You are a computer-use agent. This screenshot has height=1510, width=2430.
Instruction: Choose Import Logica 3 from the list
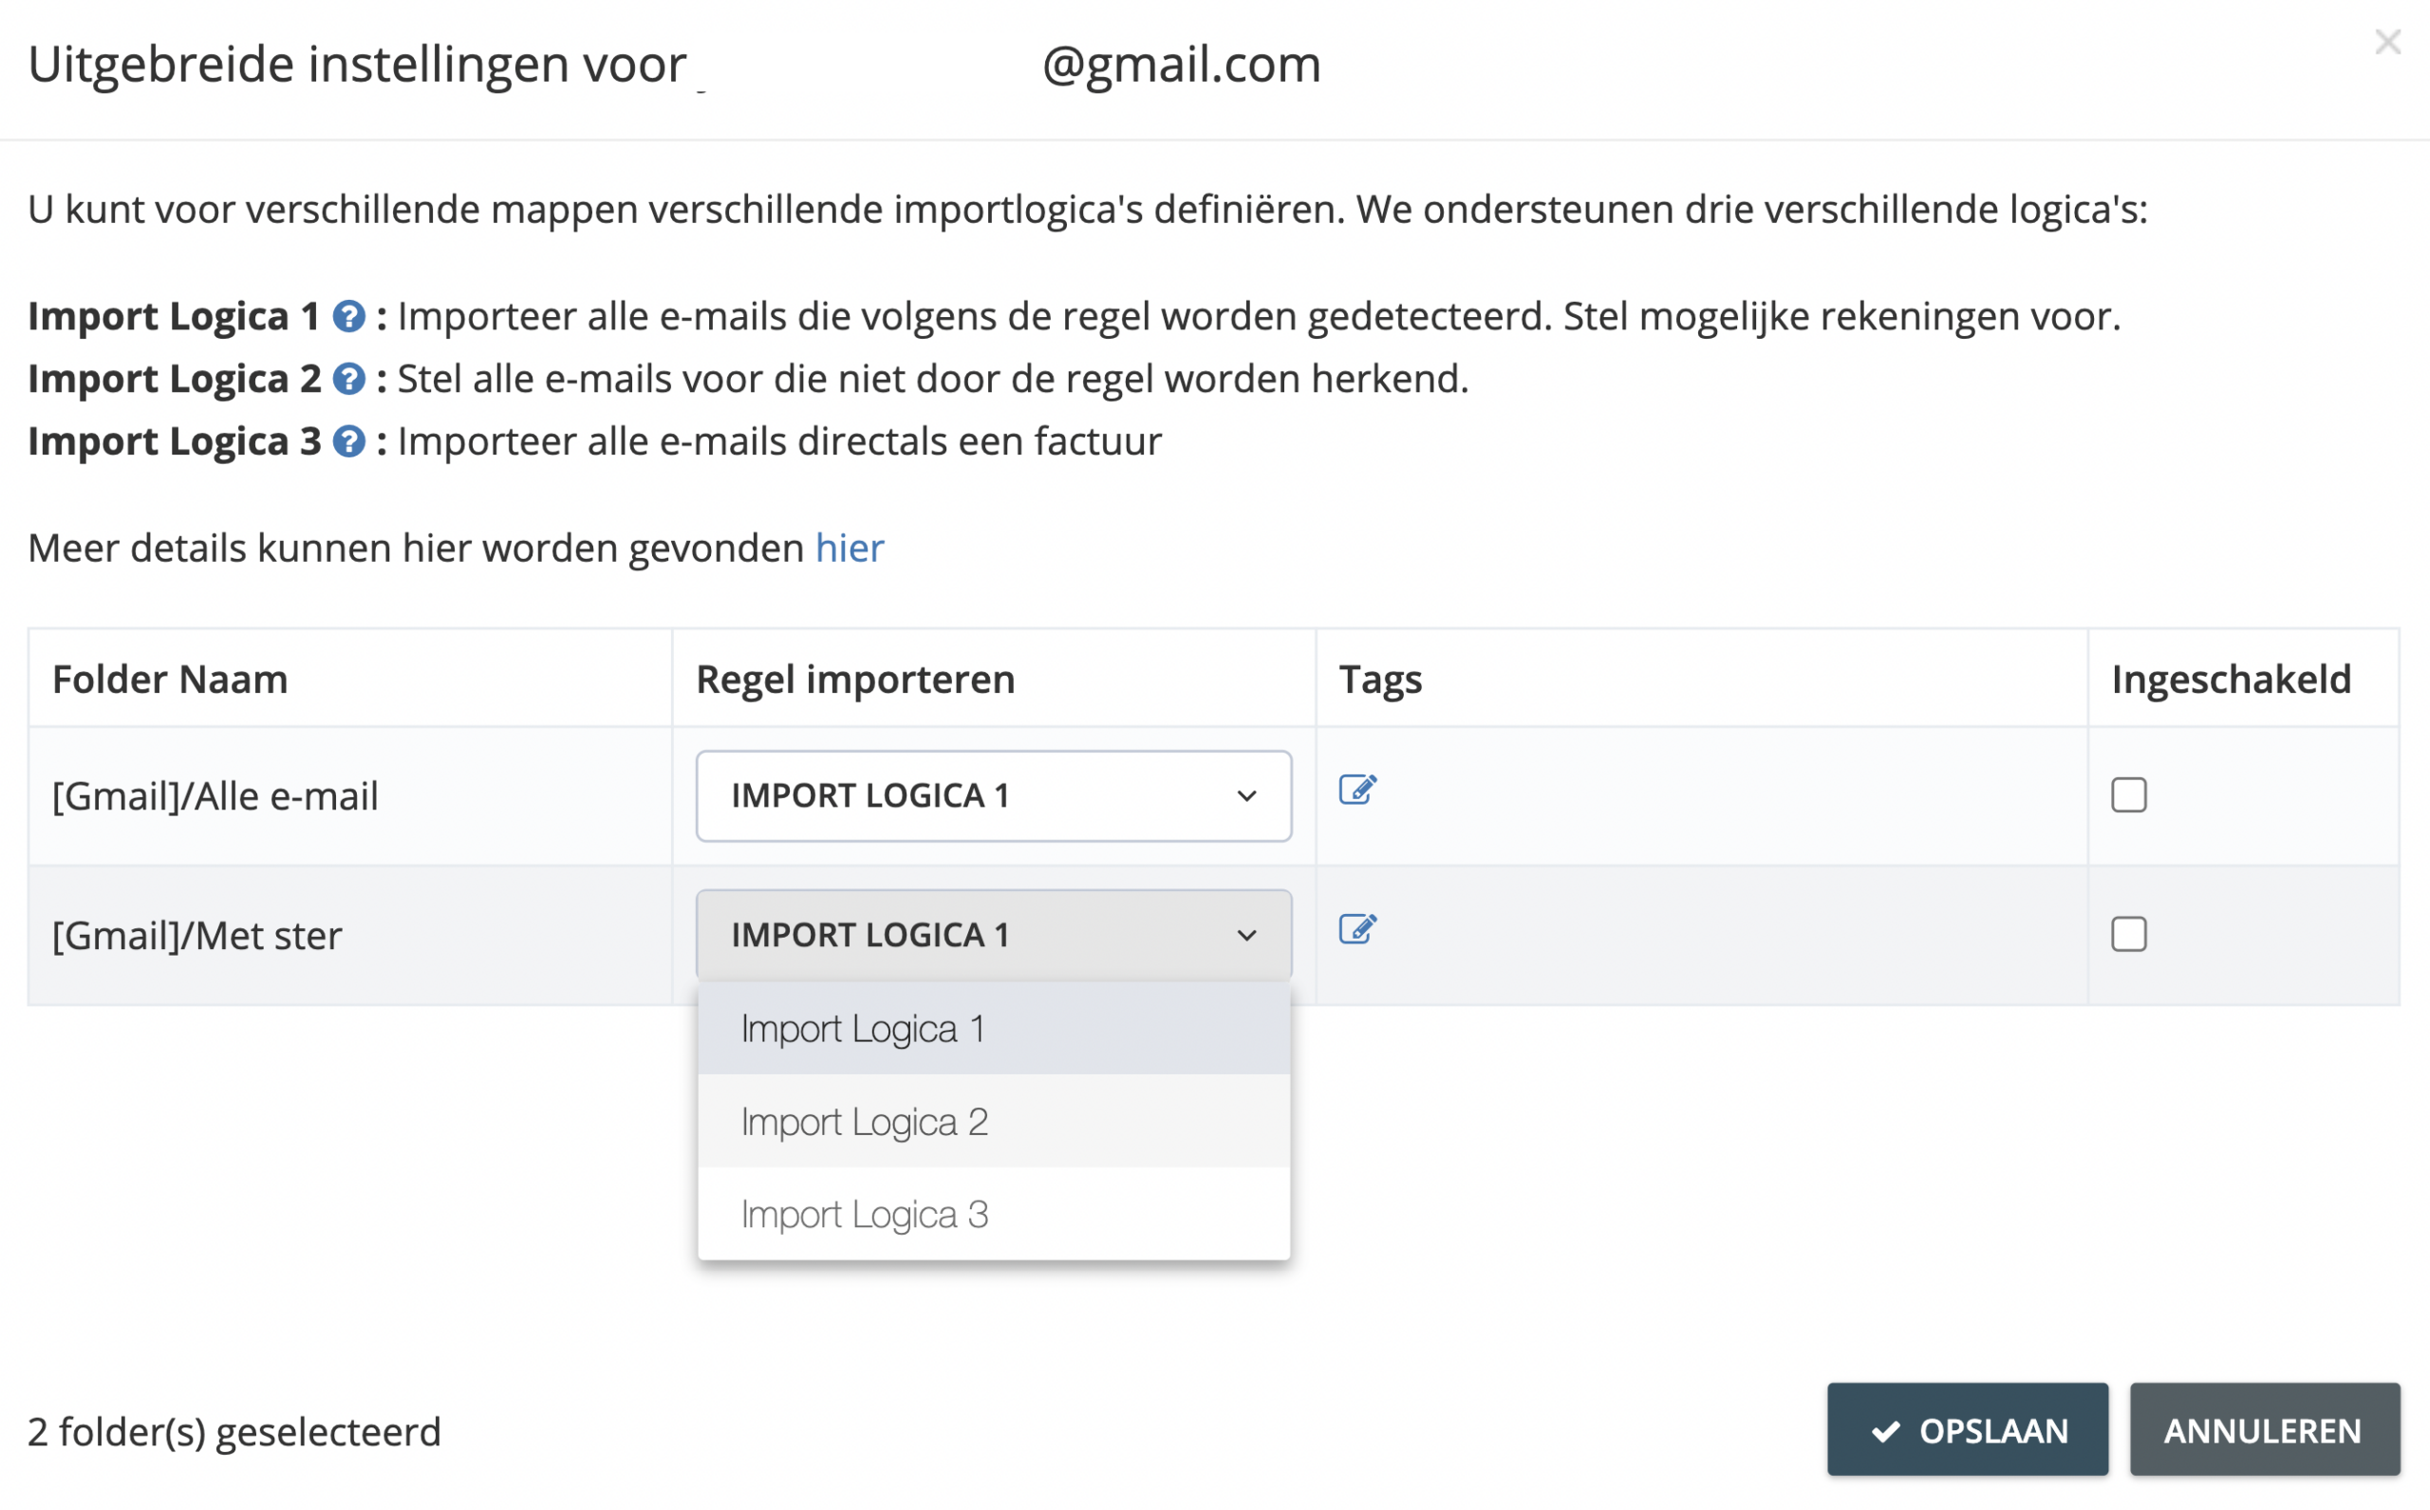coord(994,1215)
